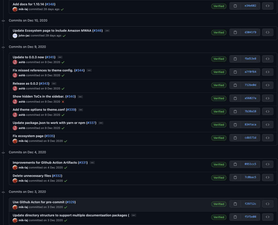Browse repository at commit fbd53e8

[x=268, y=59]
